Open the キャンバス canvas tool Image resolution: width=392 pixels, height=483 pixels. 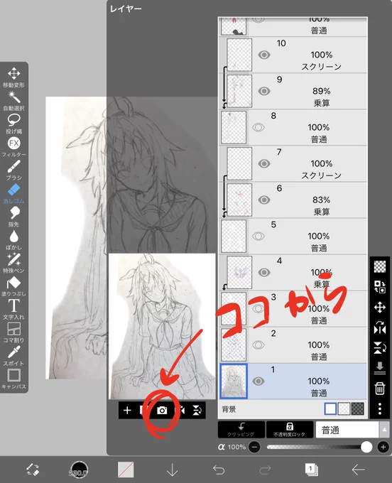13,379
